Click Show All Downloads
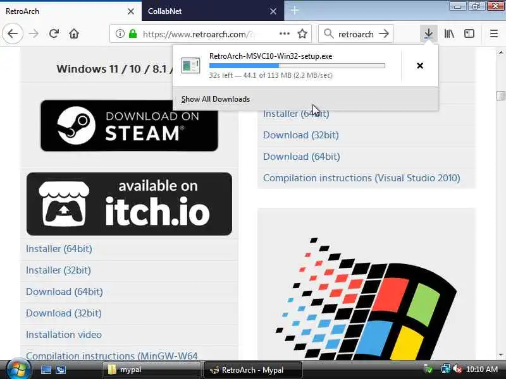 point(305,99)
